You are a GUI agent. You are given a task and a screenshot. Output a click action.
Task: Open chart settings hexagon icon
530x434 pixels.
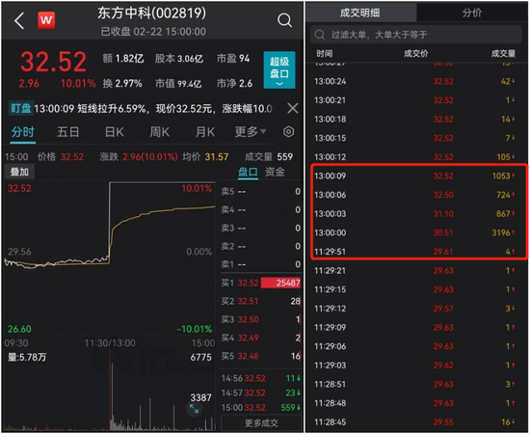tap(288, 131)
